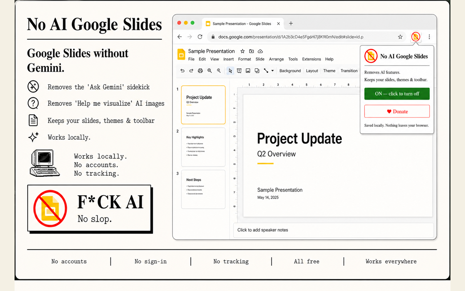Viewport: 465px width, 291px height.
Task: Open a new browser tab
Action: [291, 23]
